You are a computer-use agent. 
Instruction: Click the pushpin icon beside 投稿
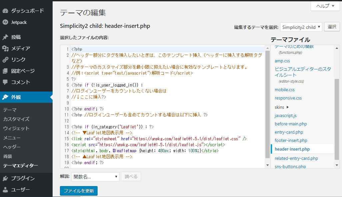coord(5,37)
